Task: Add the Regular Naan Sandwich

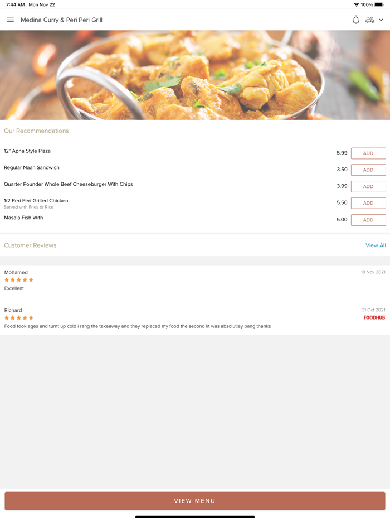Action: pos(368,170)
